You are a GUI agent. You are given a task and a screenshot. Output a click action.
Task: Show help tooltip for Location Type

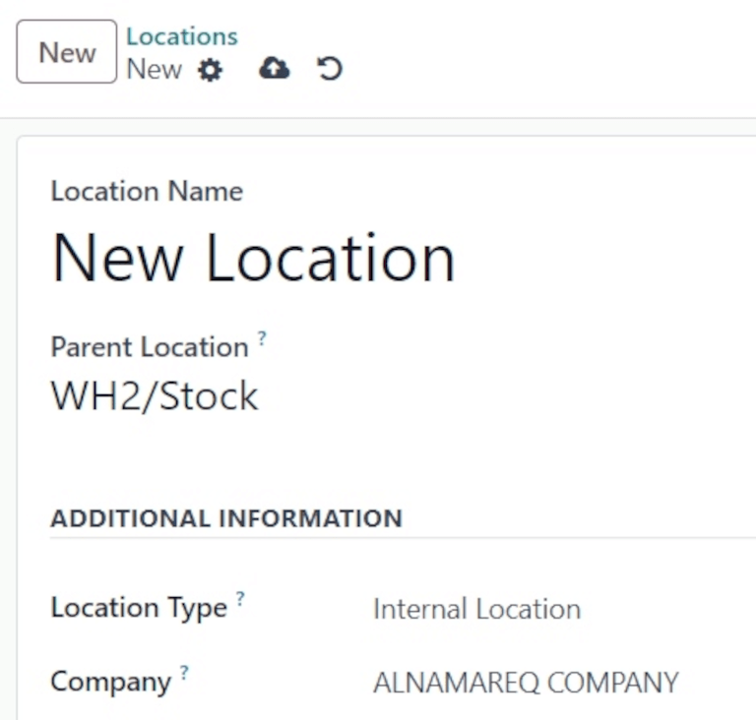pyautogui.click(x=240, y=599)
